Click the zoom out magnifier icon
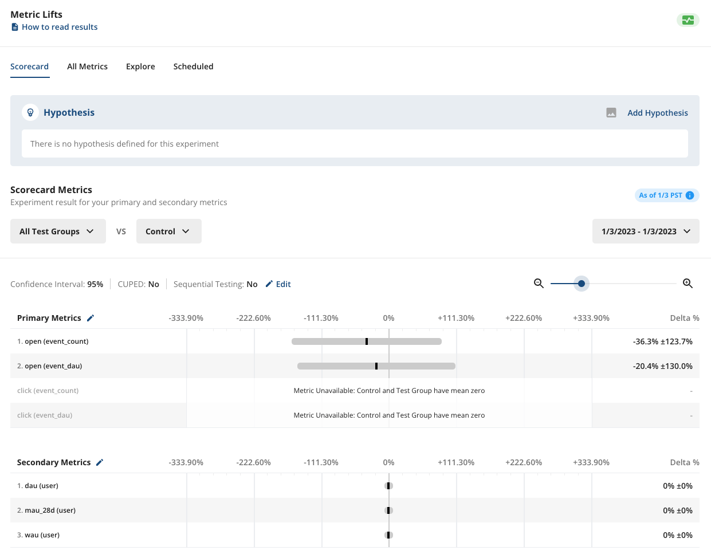711x558 pixels. click(x=538, y=283)
